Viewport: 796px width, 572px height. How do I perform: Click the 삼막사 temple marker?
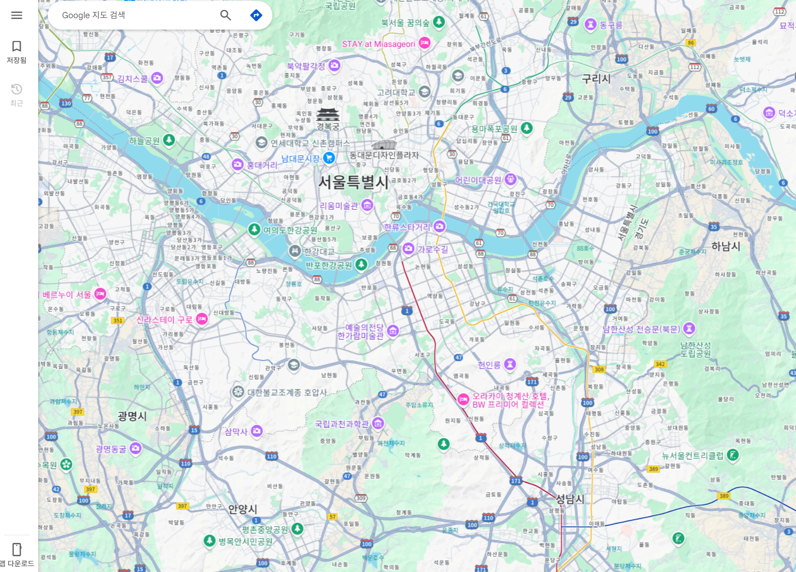(x=257, y=431)
